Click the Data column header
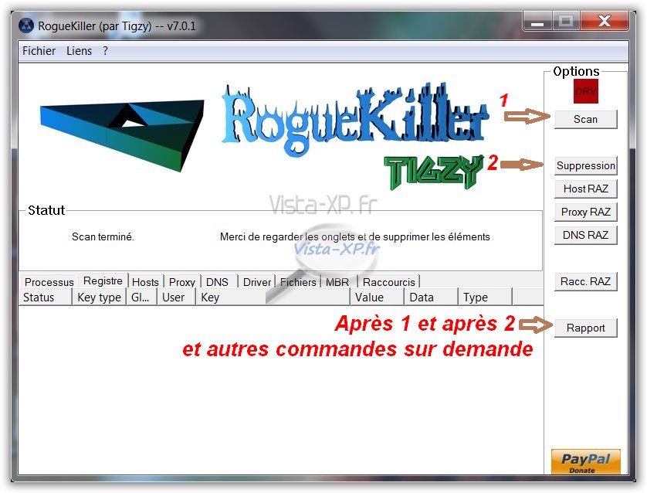This screenshot has width=647, height=493. [431, 297]
